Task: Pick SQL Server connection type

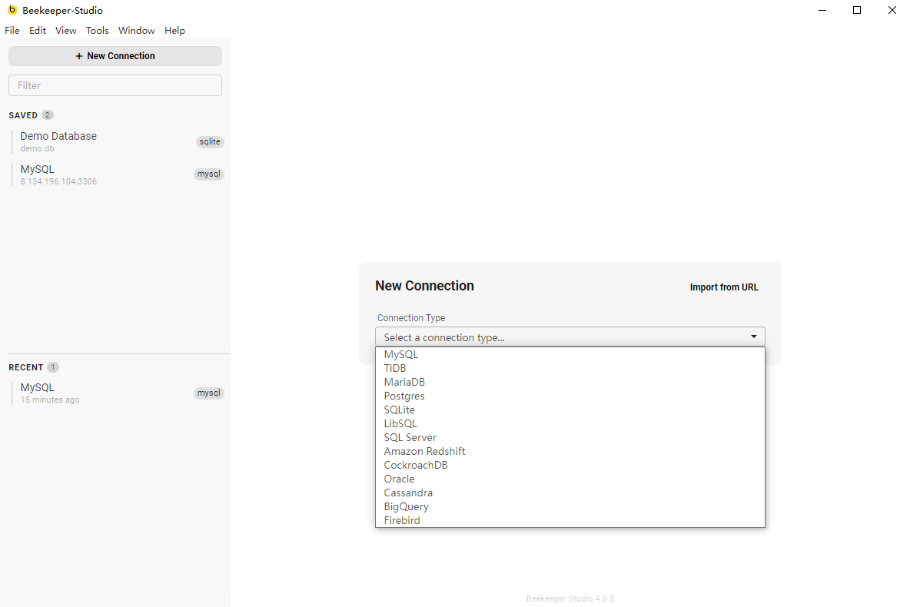Action: 410,438
